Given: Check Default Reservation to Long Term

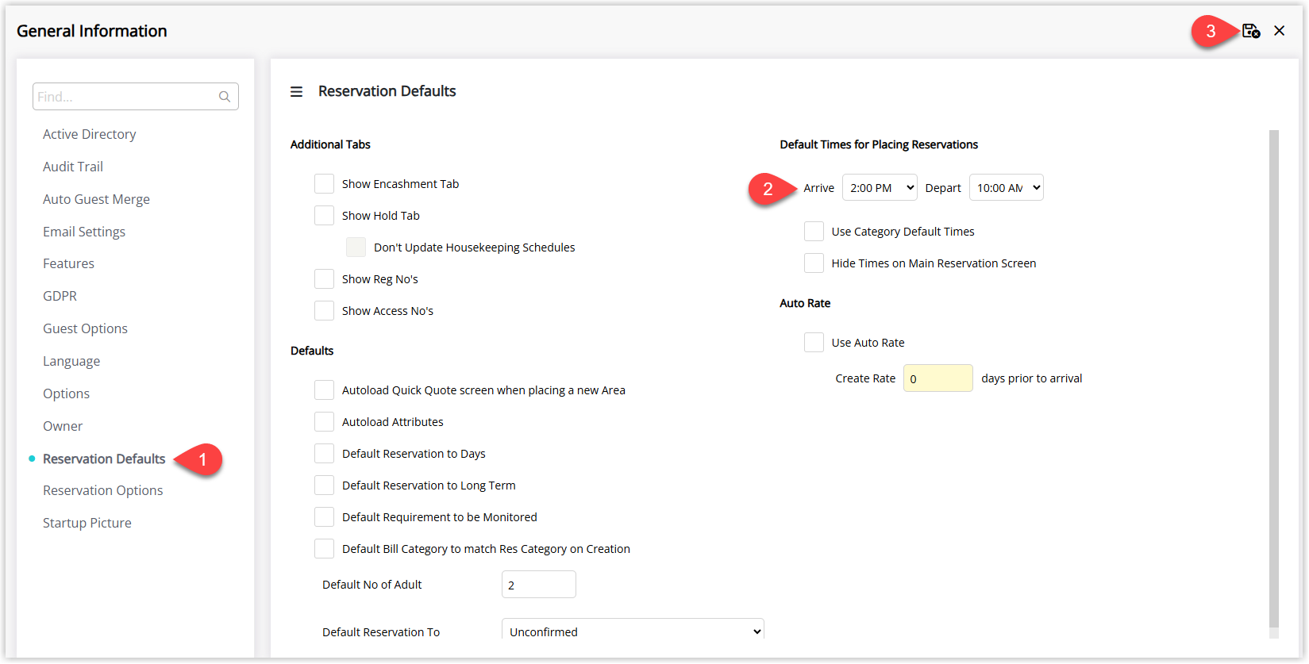Looking at the screenshot, I should click(x=324, y=486).
